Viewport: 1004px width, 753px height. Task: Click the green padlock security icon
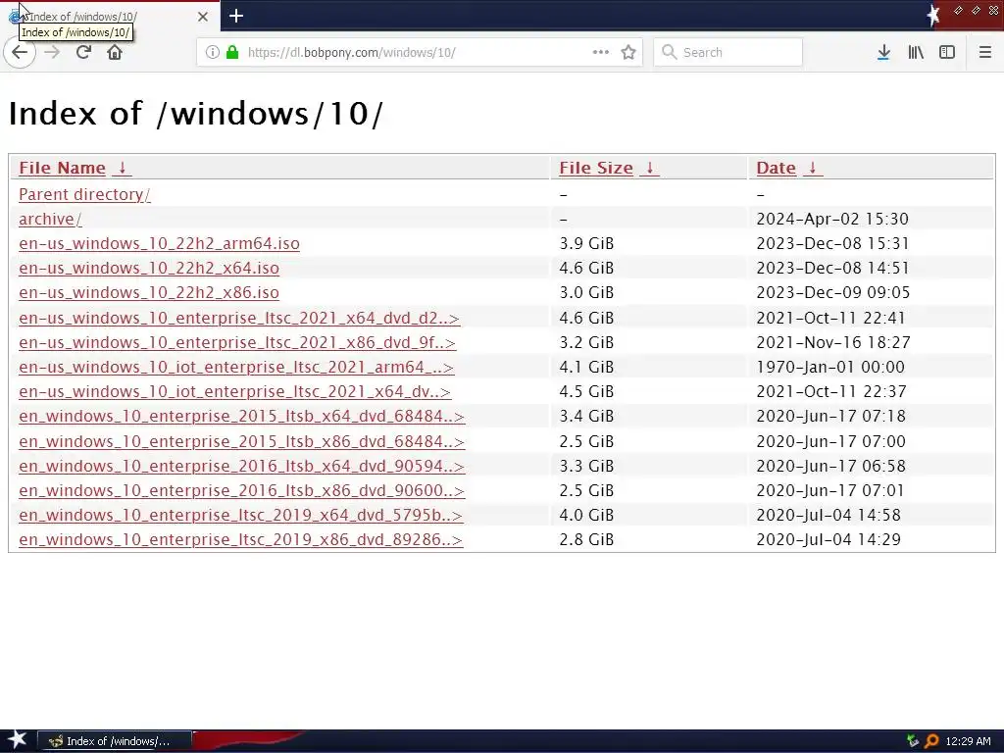pos(232,53)
